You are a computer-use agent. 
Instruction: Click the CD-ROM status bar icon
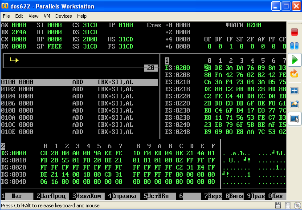(297, 206)
